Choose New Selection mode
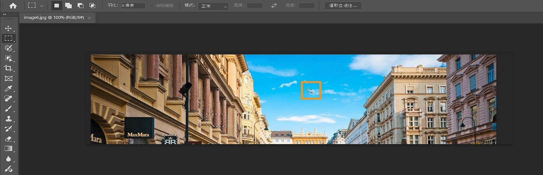Screen dimensions: 543x175 point(56,6)
